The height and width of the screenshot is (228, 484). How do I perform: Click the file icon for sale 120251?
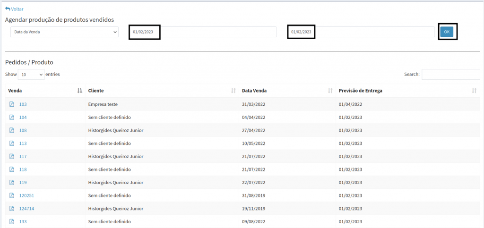[x=12, y=195]
